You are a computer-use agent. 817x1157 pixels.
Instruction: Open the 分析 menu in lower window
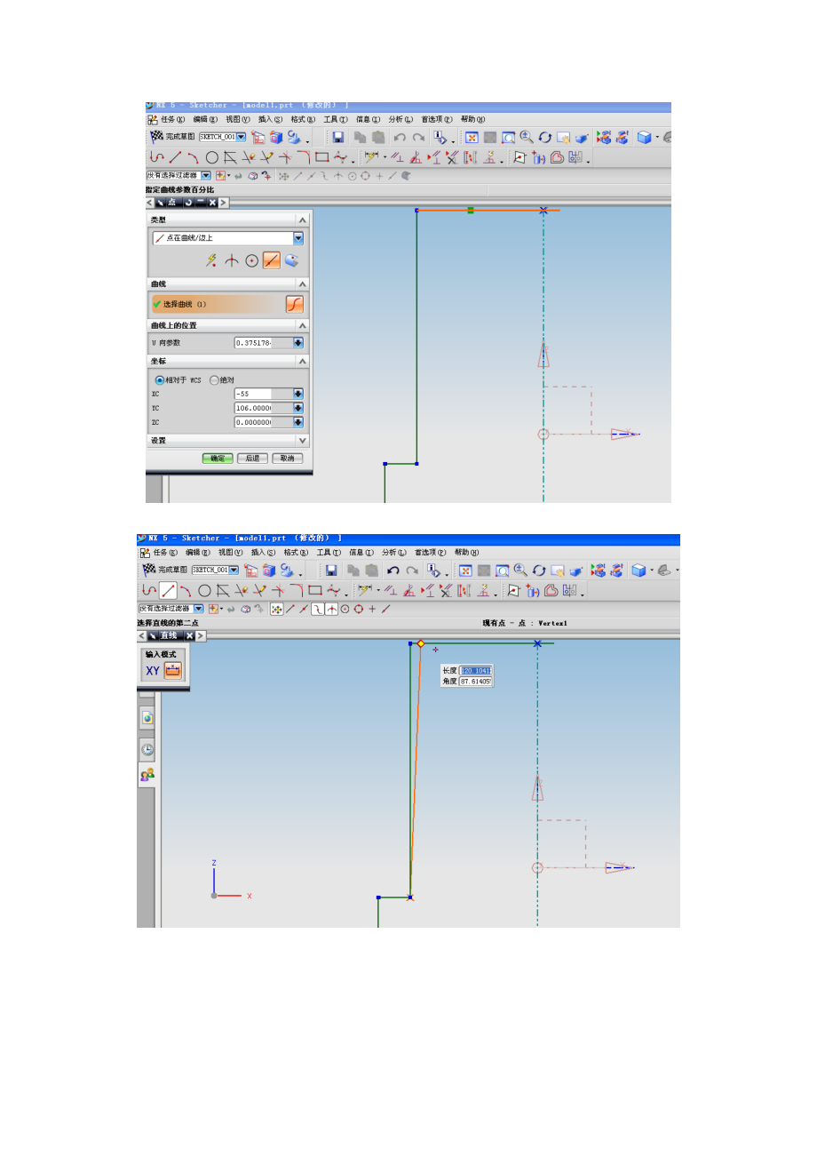393,552
